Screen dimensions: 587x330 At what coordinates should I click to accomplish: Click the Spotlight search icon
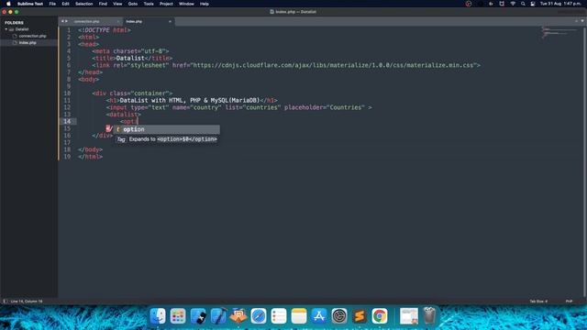[523, 4]
